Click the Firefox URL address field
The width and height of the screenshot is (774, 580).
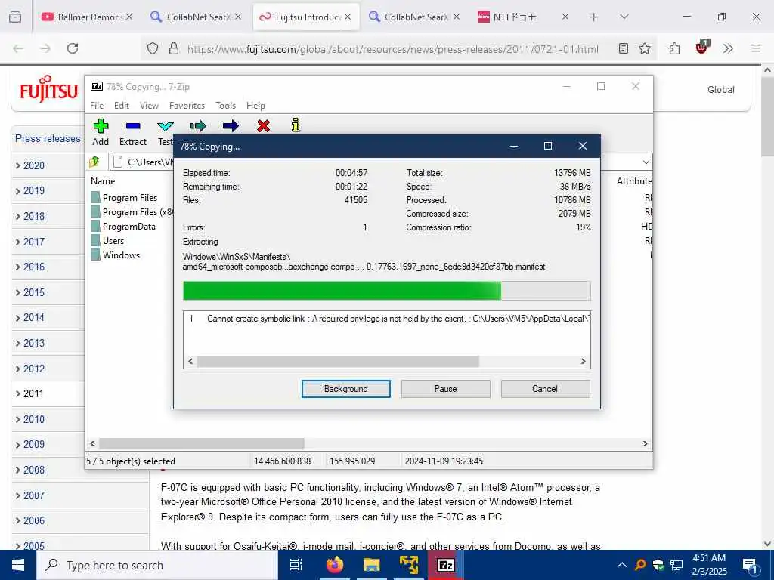[x=393, y=49]
